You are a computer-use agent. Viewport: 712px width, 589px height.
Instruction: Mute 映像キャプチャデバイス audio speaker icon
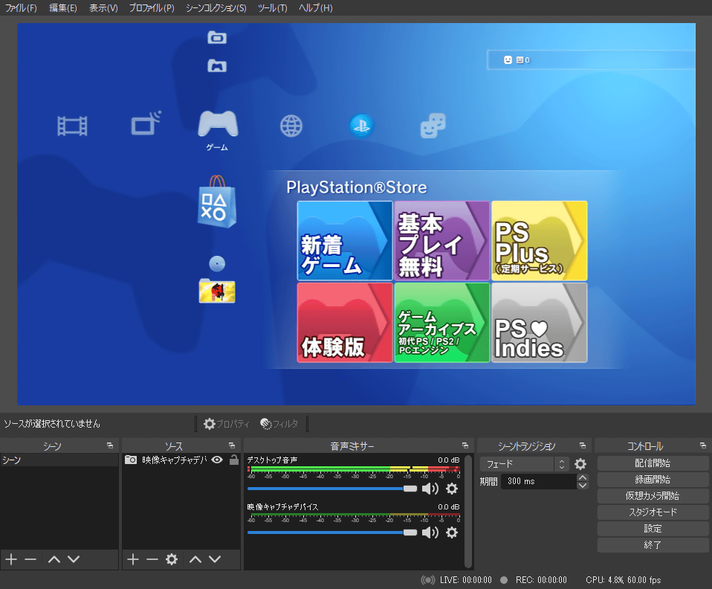pyautogui.click(x=430, y=532)
